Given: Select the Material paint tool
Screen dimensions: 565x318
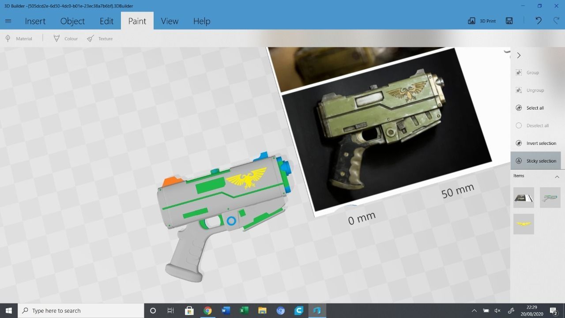Looking at the screenshot, I should coord(19,38).
